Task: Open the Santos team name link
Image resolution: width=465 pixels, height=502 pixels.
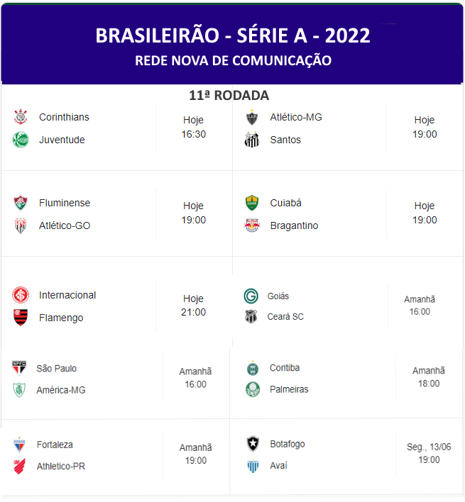Action: click(285, 140)
